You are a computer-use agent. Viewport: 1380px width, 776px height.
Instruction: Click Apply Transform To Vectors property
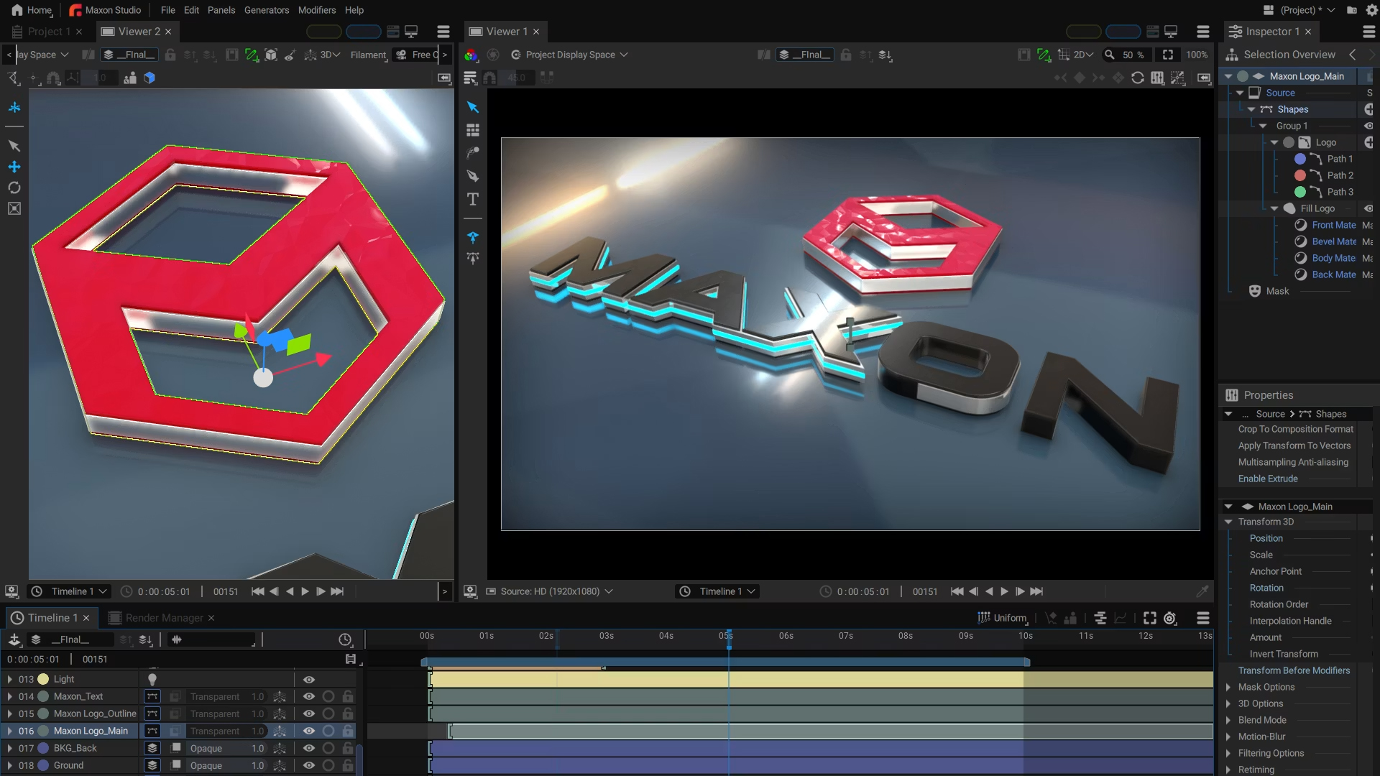click(x=1294, y=445)
